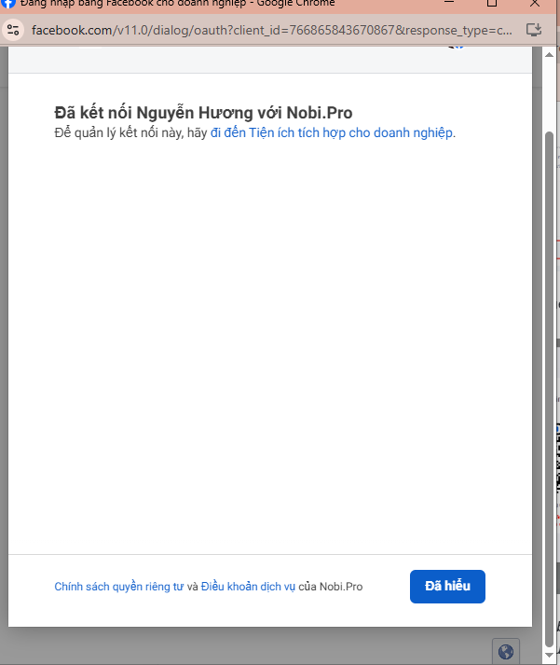Open "Điều khoản dịch vụ" link
The width and height of the screenshot is (560, 665).
pos(248,587)
